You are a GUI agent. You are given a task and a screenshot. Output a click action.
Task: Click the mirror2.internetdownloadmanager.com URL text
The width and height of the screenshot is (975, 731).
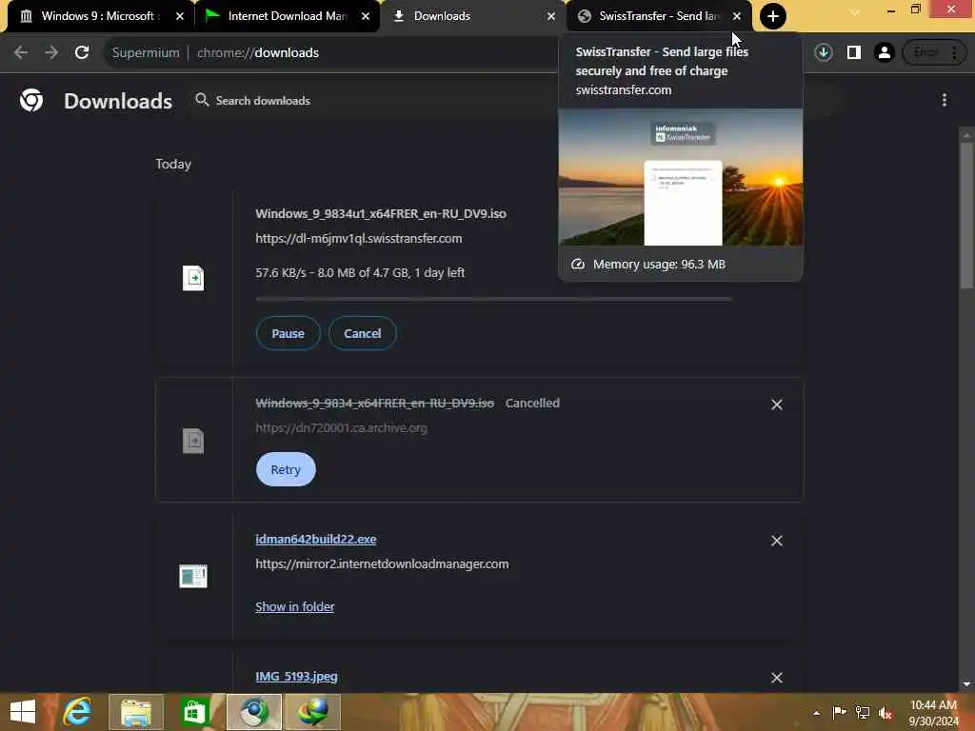click(382, 563)
